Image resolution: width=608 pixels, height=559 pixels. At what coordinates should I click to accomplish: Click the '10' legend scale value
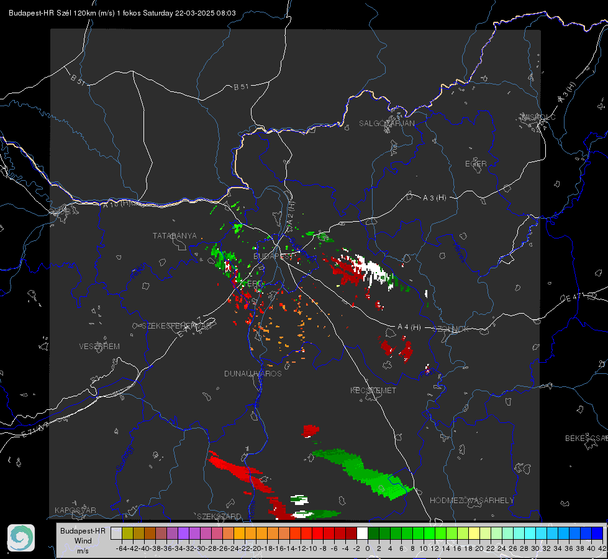(x=424, y=548)
